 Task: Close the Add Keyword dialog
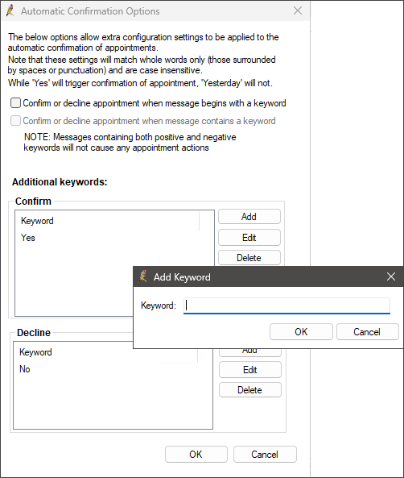tap(391, 276)
